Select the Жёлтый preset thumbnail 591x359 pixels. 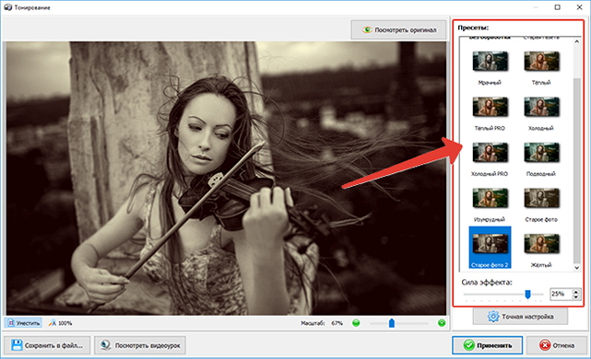coord(541,244)
